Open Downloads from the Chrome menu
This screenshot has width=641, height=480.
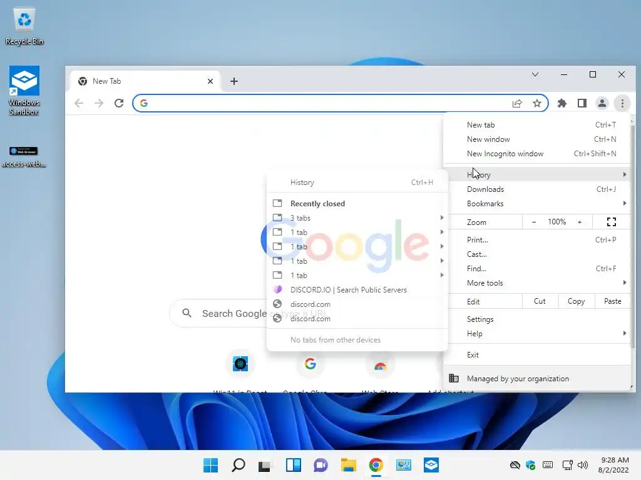coord(537,189)
